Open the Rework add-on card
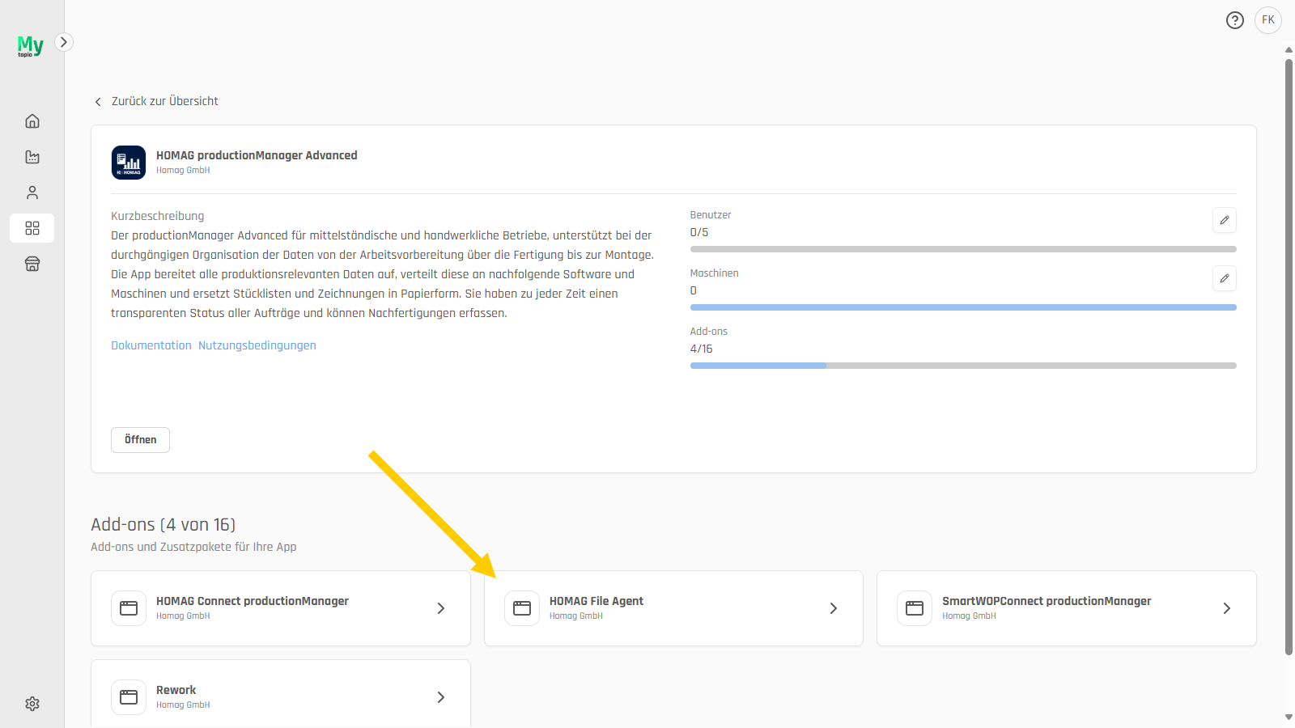Screen dimensions: 1295x728 point(281,694)
